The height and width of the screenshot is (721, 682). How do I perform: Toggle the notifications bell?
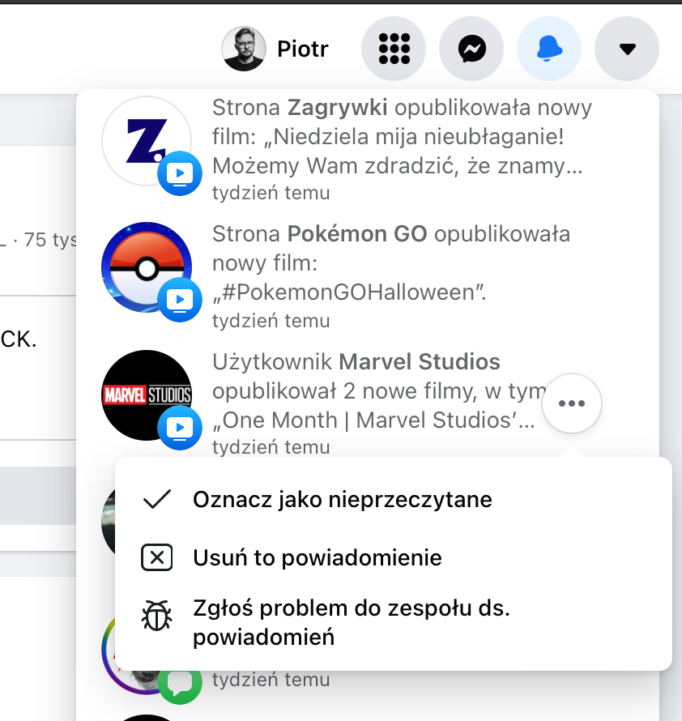pos(549,49)
